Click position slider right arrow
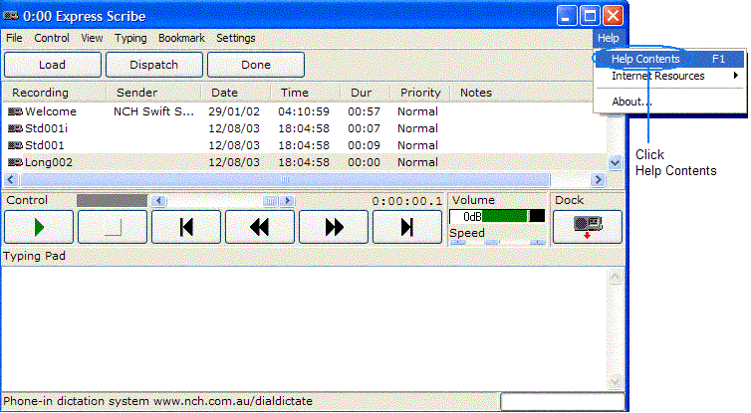This screenshot has width=751, height=413. (x=288, y=201)
